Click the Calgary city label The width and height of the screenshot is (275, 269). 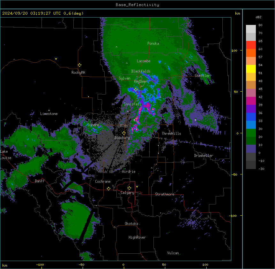point(127,193)
